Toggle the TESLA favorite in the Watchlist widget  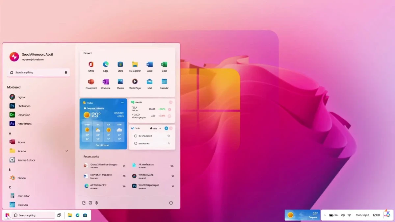click(169, 109)
